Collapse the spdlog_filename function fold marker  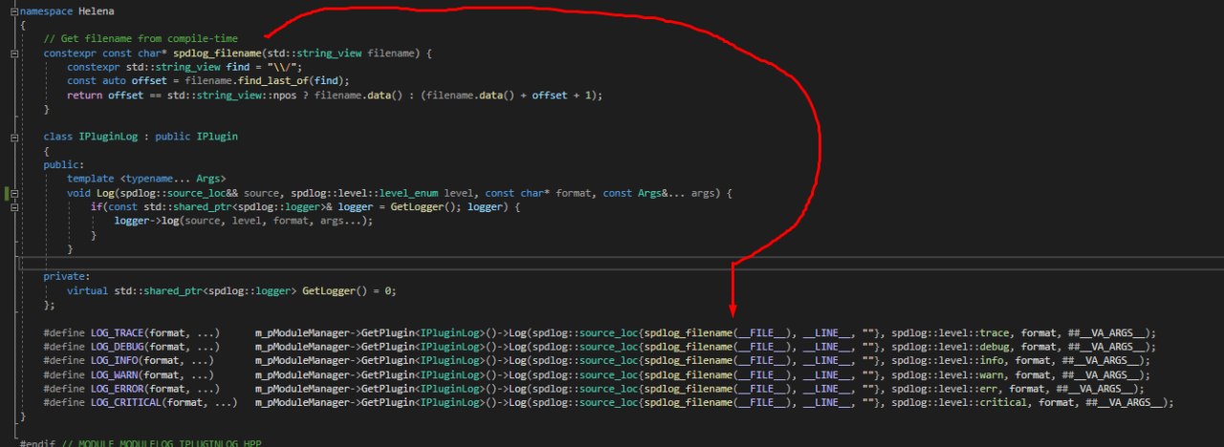(13, 53)
